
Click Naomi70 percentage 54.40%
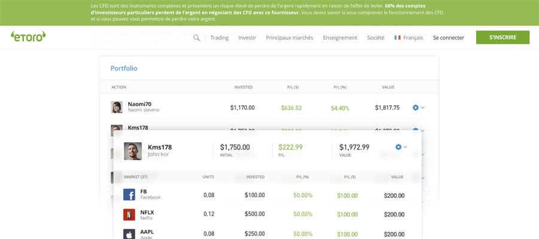point(340,108)
